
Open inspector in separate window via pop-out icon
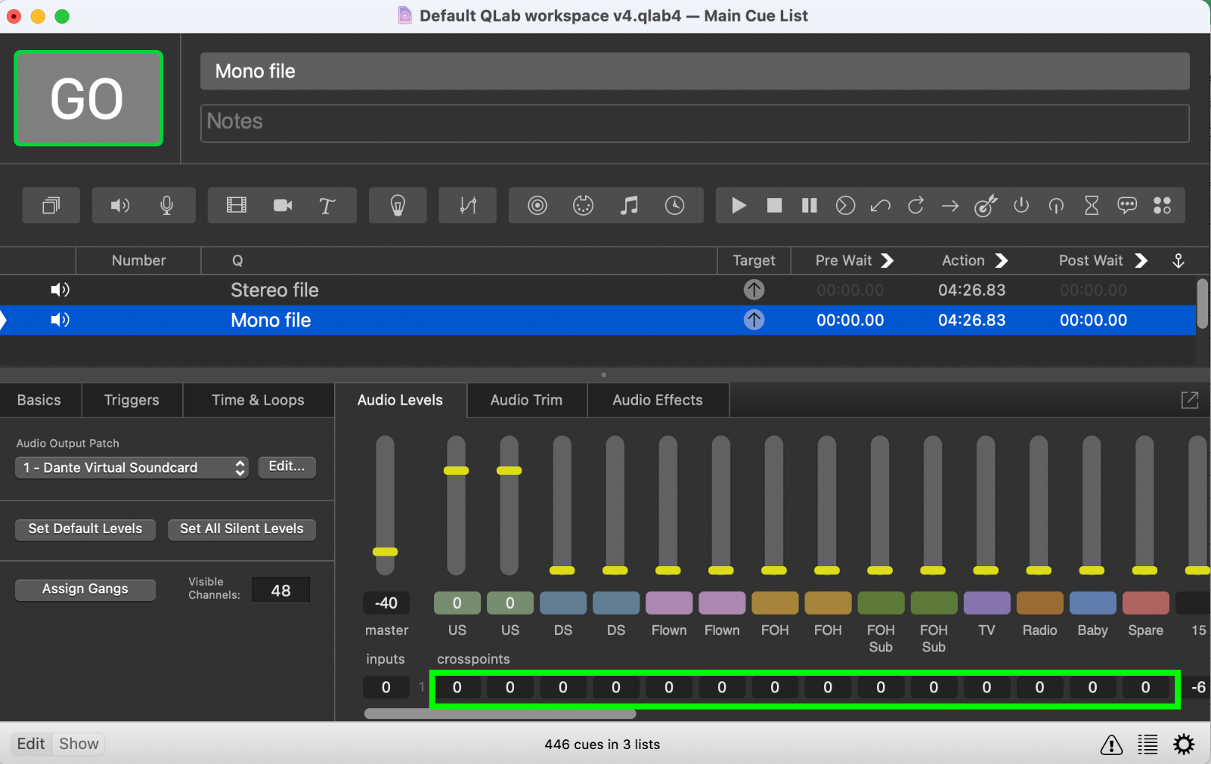pyautogui.click(x=1189, y=400)
